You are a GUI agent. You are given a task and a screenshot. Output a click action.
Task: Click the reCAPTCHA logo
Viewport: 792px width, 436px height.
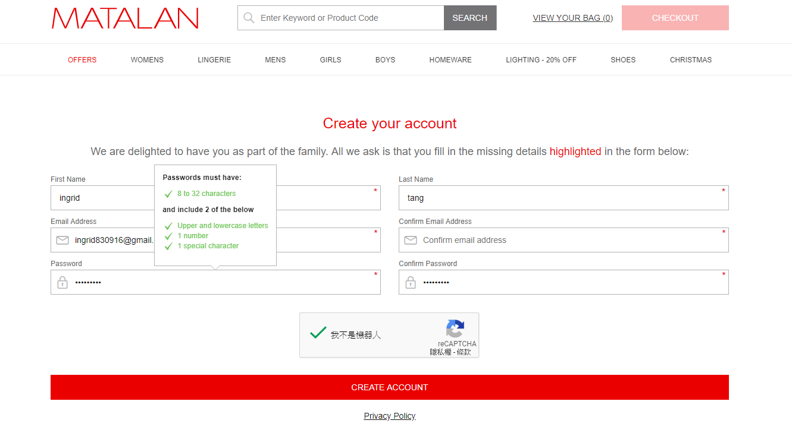455,328
